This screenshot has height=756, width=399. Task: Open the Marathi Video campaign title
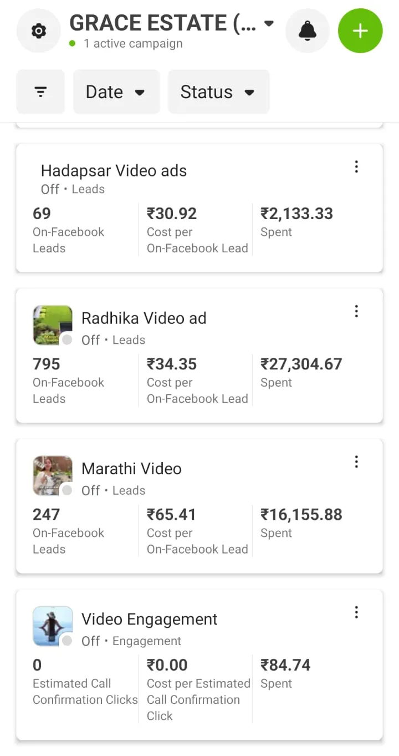tap(131, 469)
